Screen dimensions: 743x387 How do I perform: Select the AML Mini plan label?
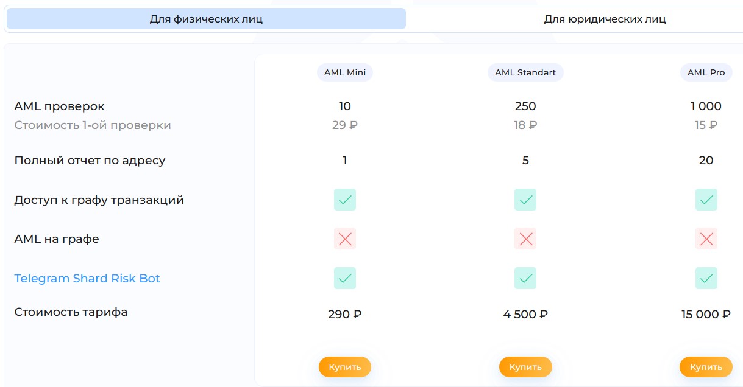point(345,72)
